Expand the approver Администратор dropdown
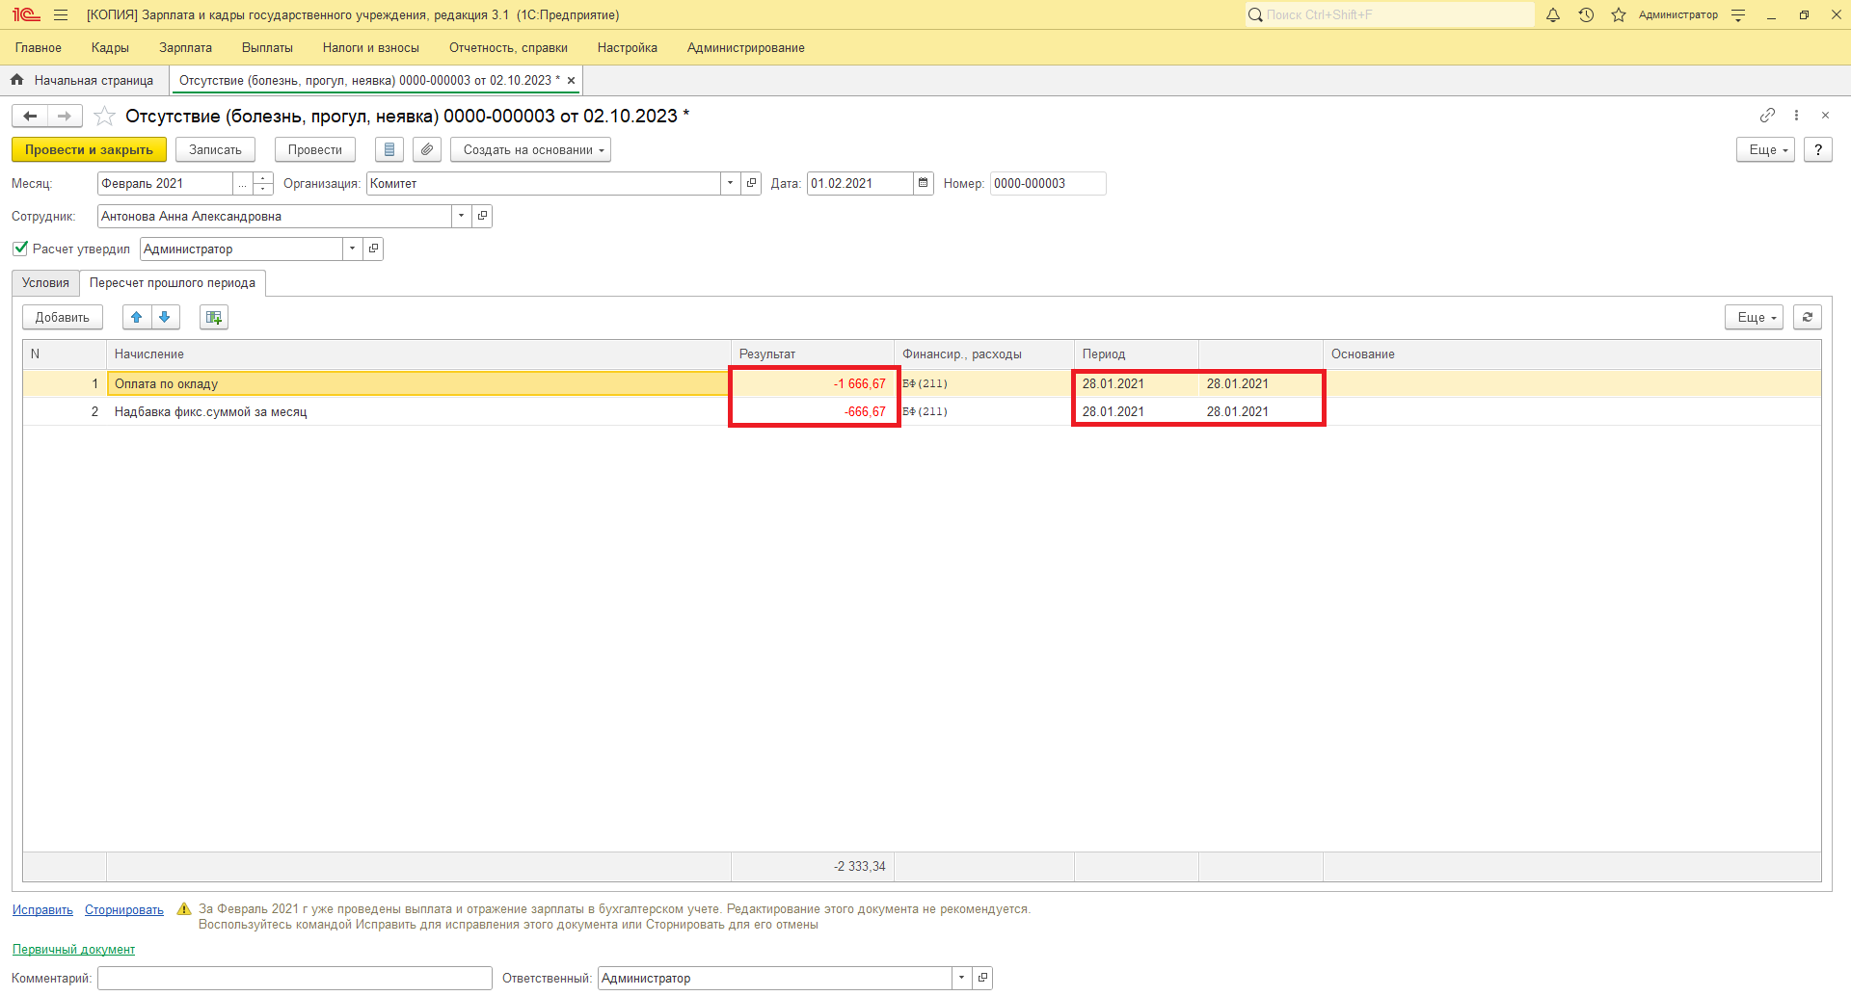Image resolution: width=1851 pixels, height=996 pixels. coord(352,249)
